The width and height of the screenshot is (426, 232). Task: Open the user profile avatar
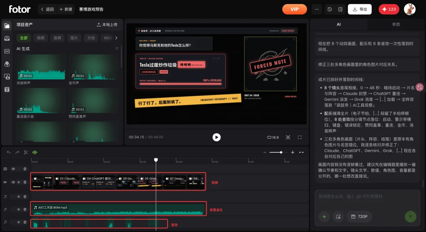coord(410,9)
